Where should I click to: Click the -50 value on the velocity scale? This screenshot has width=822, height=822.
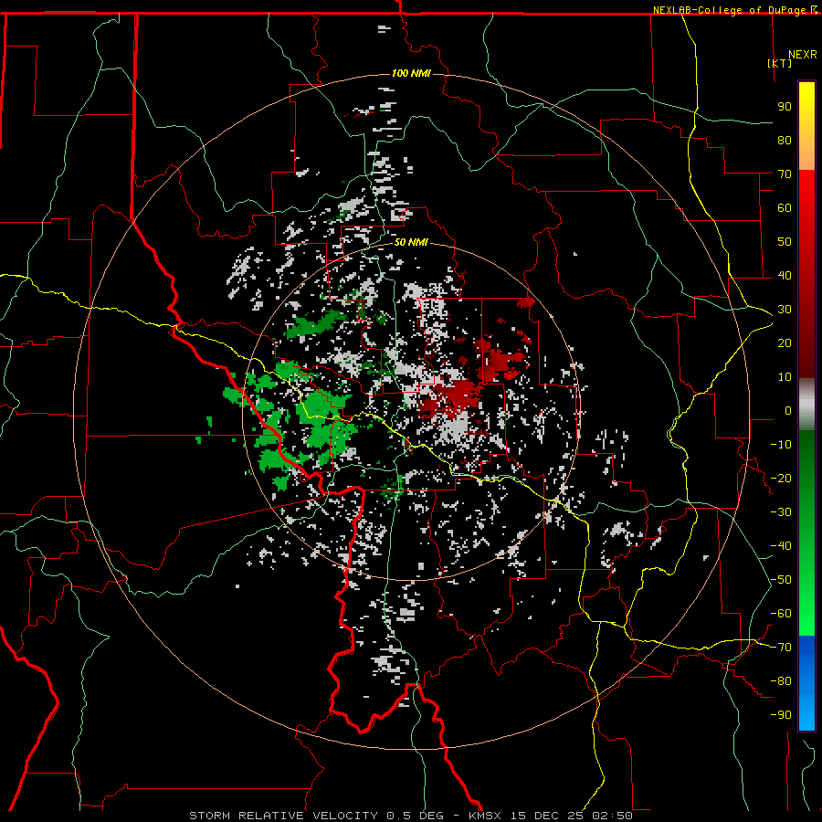pos(781,580)
